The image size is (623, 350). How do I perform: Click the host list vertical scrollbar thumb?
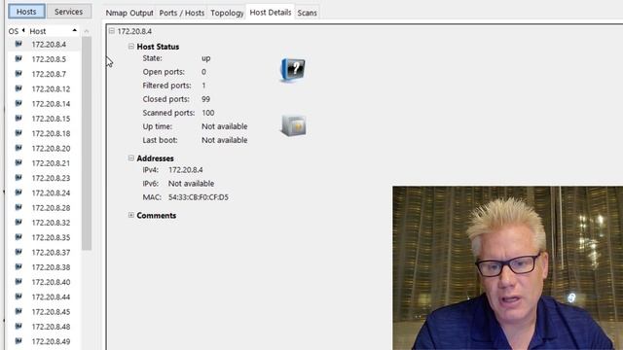click(87, 143)
